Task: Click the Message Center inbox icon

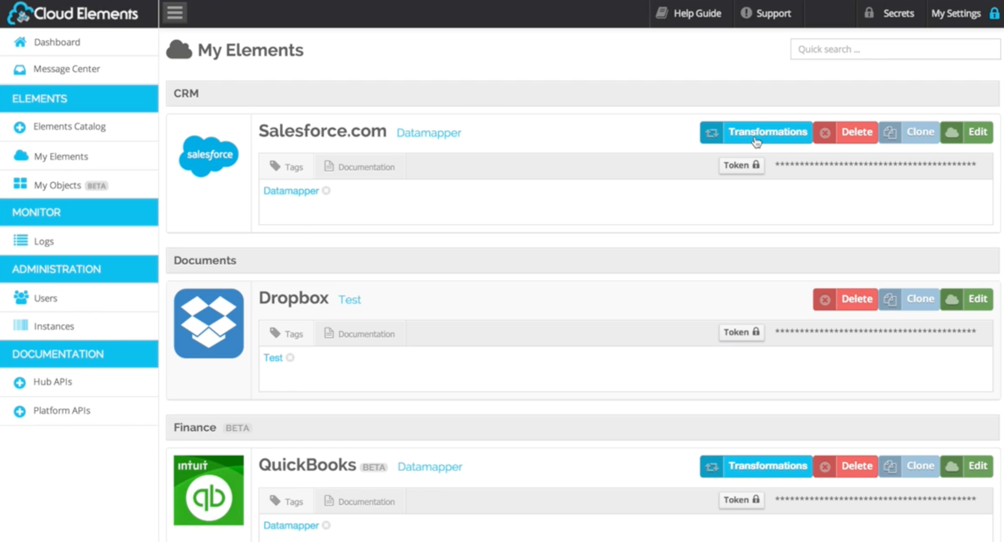Action: tap(20, 70)
